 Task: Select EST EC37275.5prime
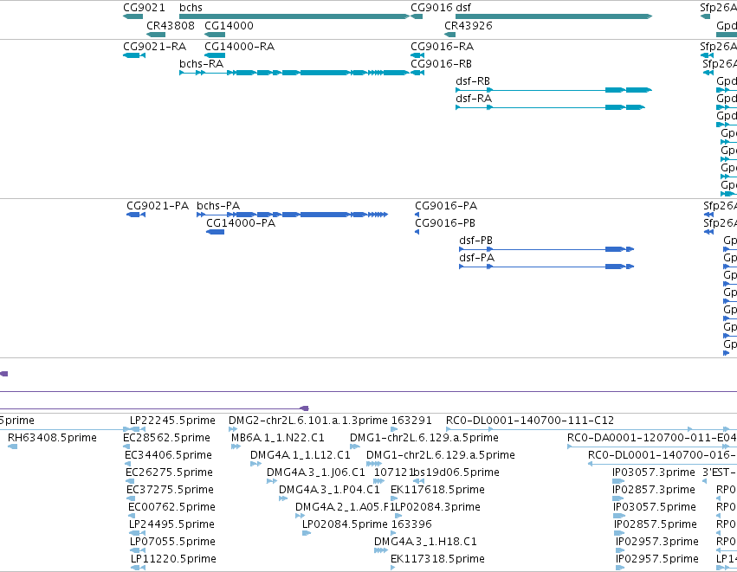click(131, 498)
